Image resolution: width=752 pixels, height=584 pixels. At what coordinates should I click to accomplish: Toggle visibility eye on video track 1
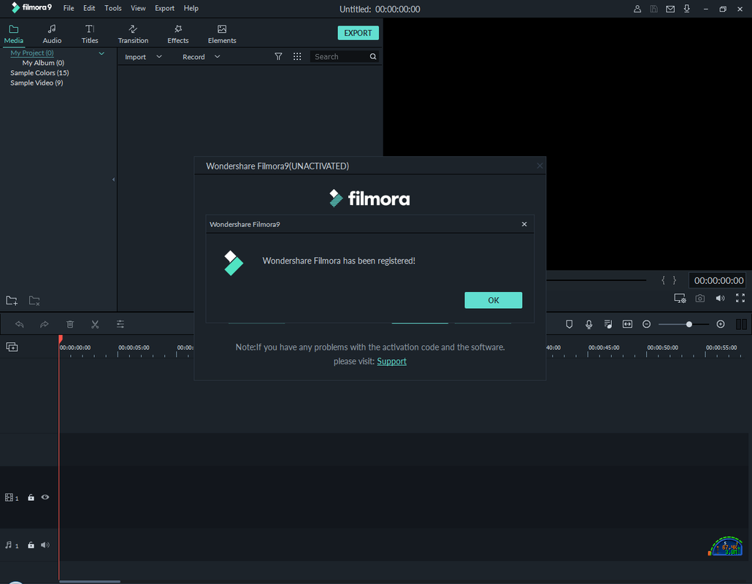(45, 497)
